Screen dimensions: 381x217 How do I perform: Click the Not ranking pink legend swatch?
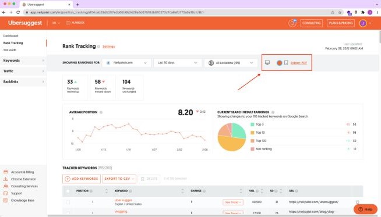click(x=252, y=149)
